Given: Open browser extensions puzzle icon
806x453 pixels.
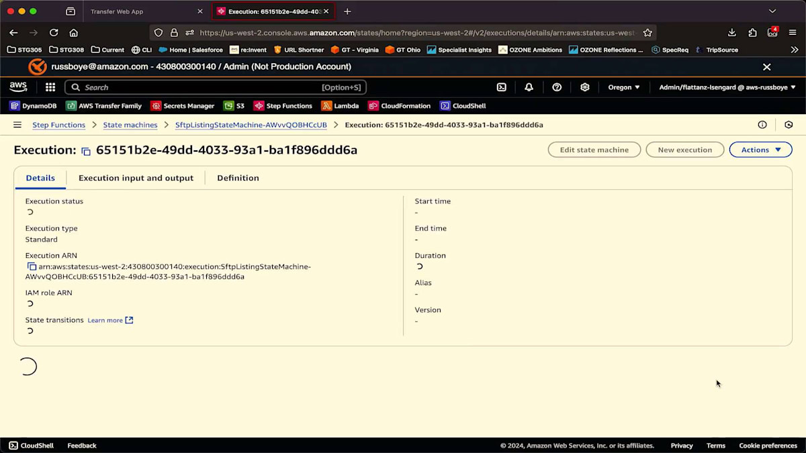Looking at the screenshot, I should pos(752,32).
